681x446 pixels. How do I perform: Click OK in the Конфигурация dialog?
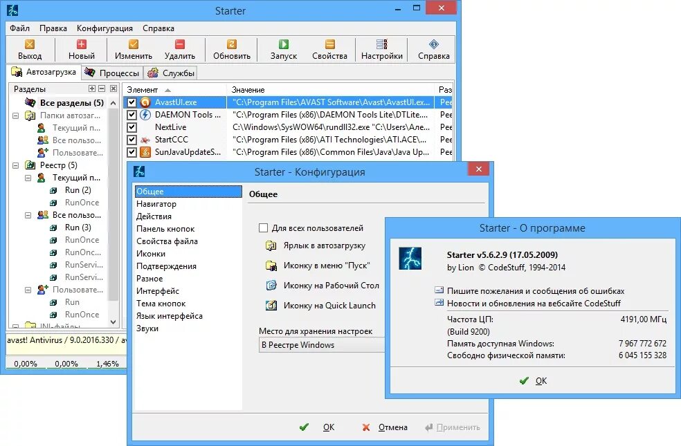click(x=318, y=427)
